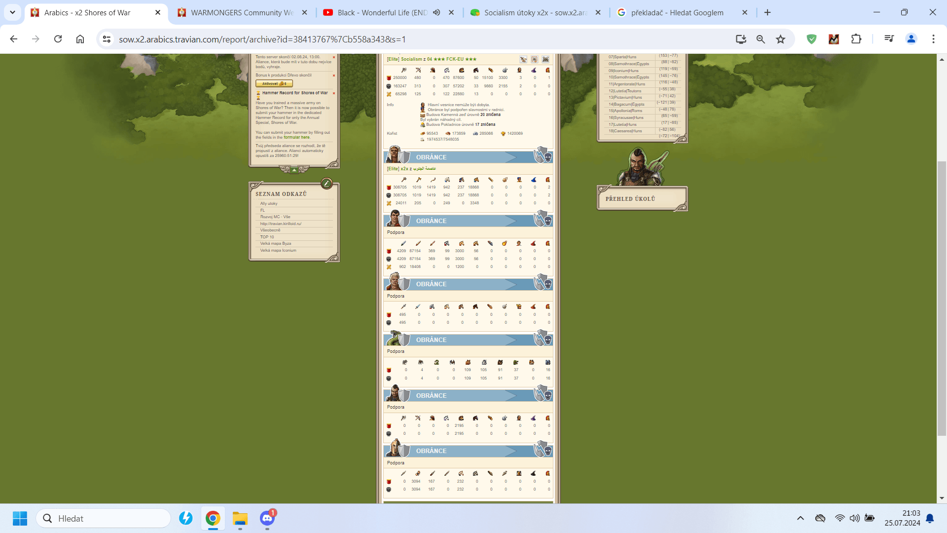This screenshot has height=533, width=947.
Task: Switch to WARMONGERS Community tab
Action: pyautogui.click(x=242, y=12)
